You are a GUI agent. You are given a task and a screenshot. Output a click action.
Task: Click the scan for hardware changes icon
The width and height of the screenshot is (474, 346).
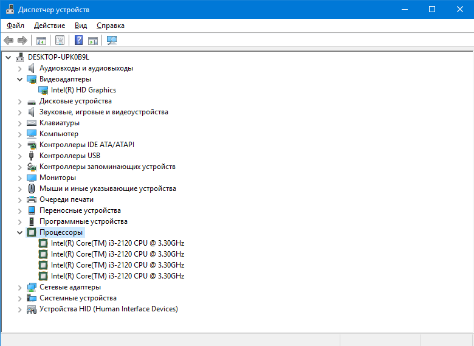[112, 41]
